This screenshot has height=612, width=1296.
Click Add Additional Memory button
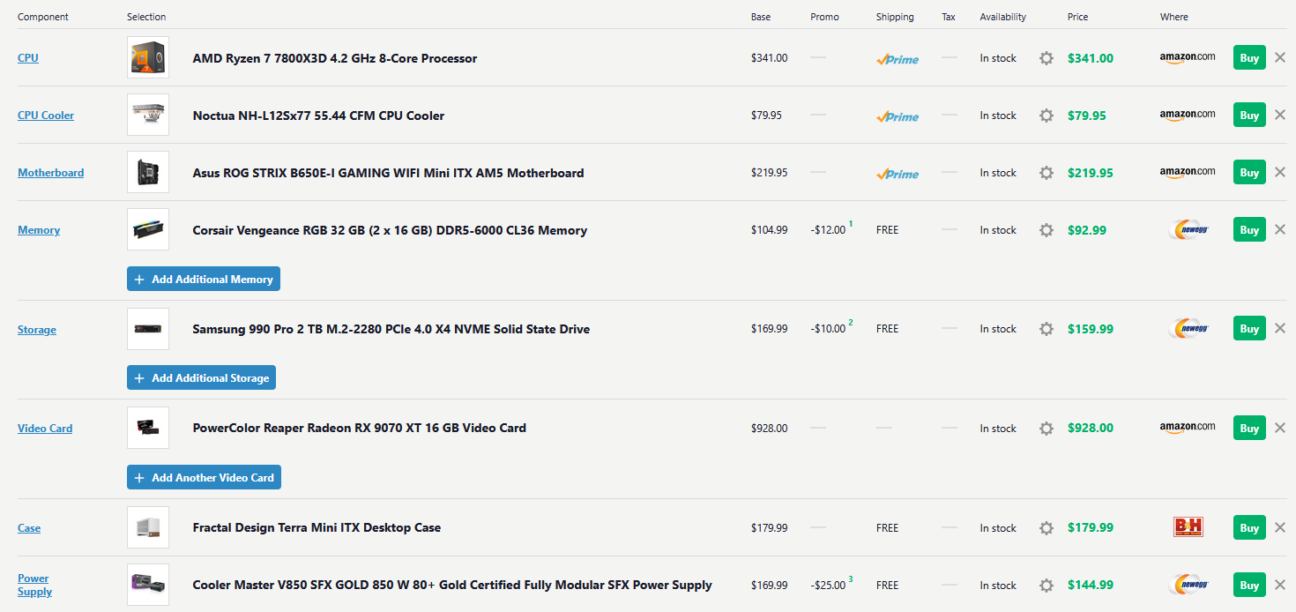click(204, 279)
